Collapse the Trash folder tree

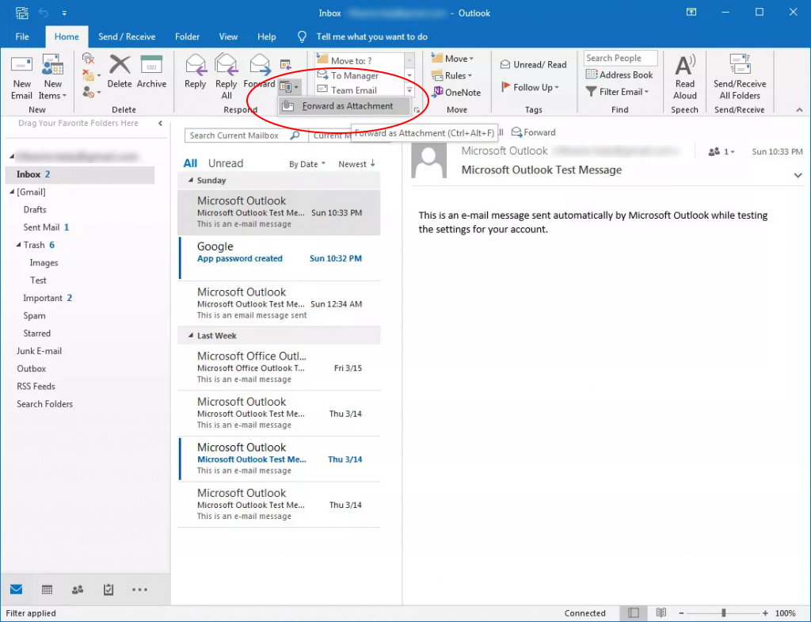coord(17,246)
